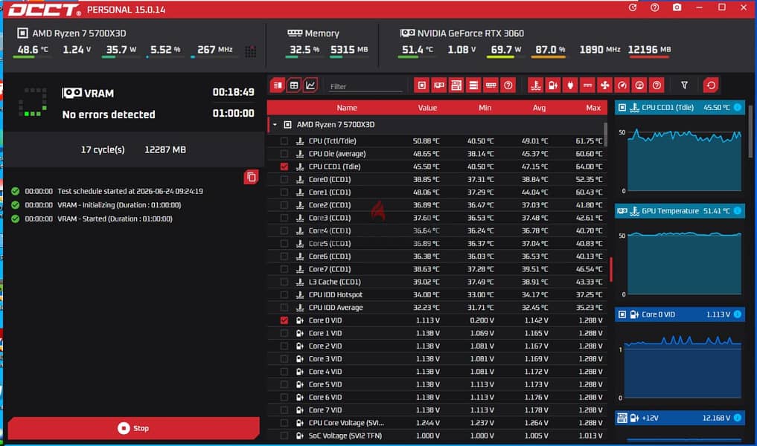Viewport: 757px width, 446px height.
Task: Click the sensor table vertical scrollbar
Action: 606,135
